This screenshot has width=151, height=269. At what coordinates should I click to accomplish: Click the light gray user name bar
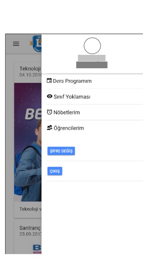click(x=92, y=58)
